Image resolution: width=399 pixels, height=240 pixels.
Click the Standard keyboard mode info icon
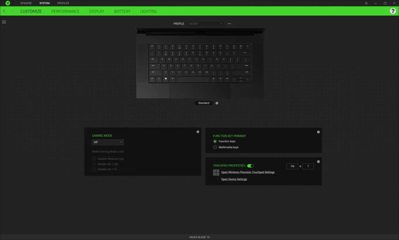tap(217, 103)
